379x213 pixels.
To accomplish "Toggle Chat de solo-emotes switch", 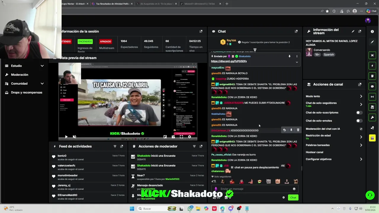I will 359,121.
